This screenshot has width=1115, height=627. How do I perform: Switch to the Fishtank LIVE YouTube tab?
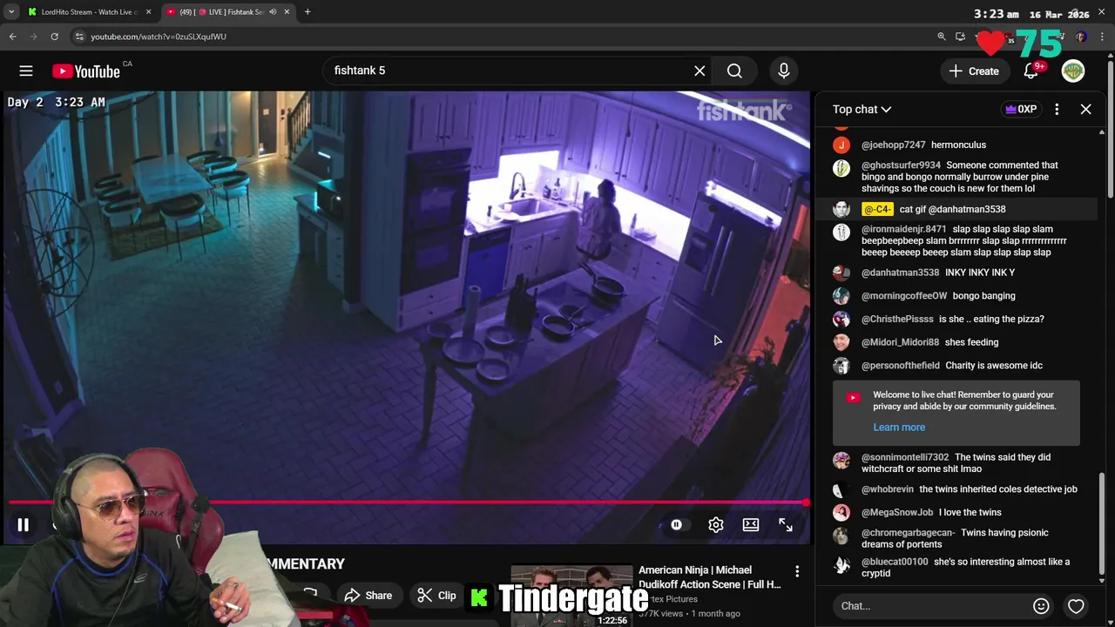tap(226, 12)
